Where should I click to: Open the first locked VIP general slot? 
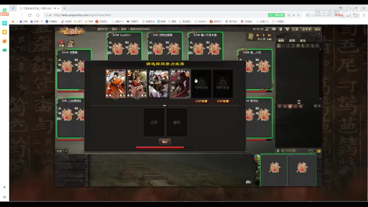tap(201, 84)
